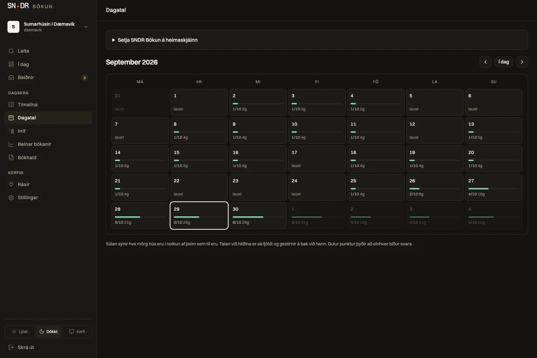Viewport: 537px width, 358px height.
Task: Go to next month with right chevron
Action: coord(522,62)
